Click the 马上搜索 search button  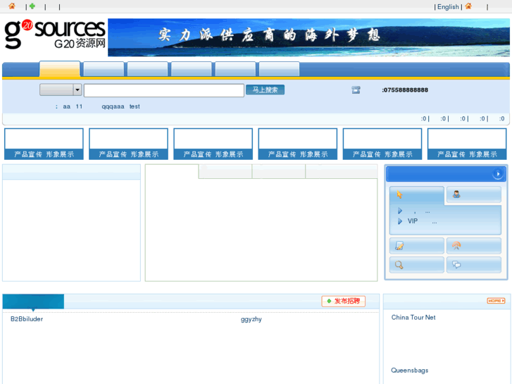(x=265, y=90)
